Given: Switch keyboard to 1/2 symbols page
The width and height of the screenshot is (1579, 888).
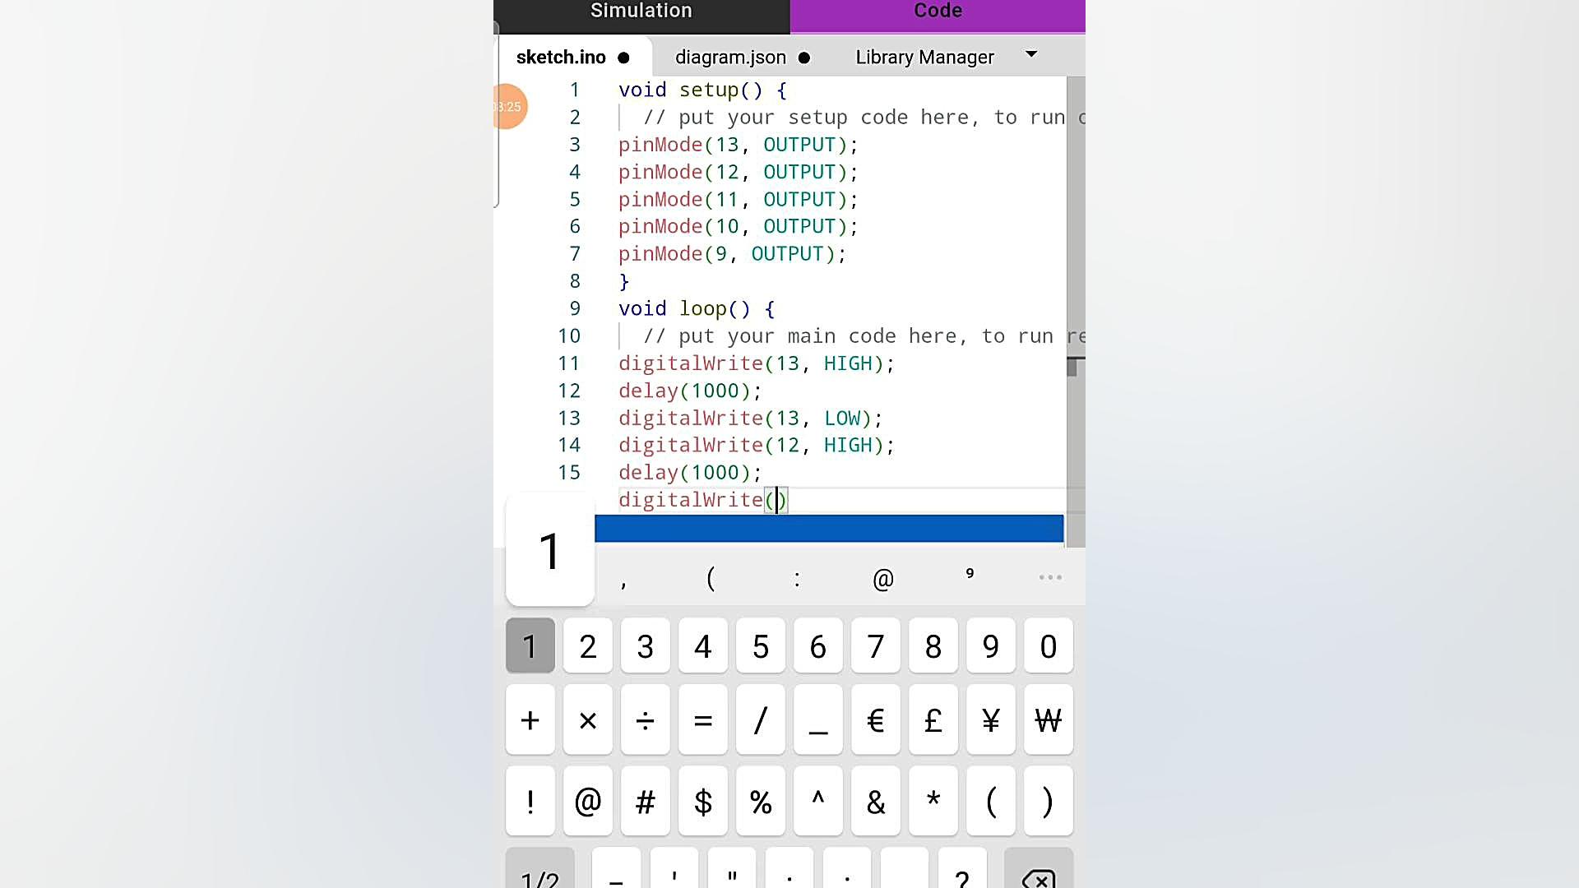Looking at the screenshot, I should tap(539, 874).
